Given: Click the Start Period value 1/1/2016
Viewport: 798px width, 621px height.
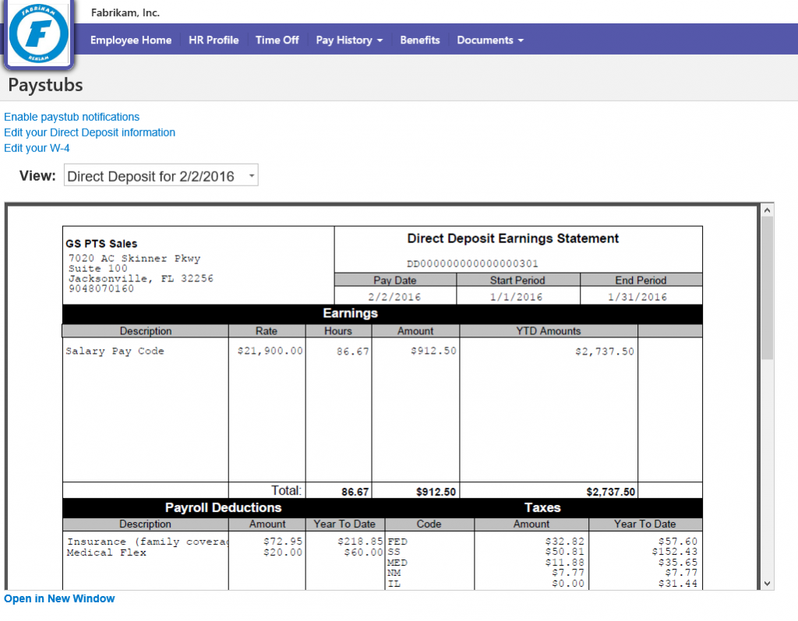Looking at the screenshot, I should point(517,298).
